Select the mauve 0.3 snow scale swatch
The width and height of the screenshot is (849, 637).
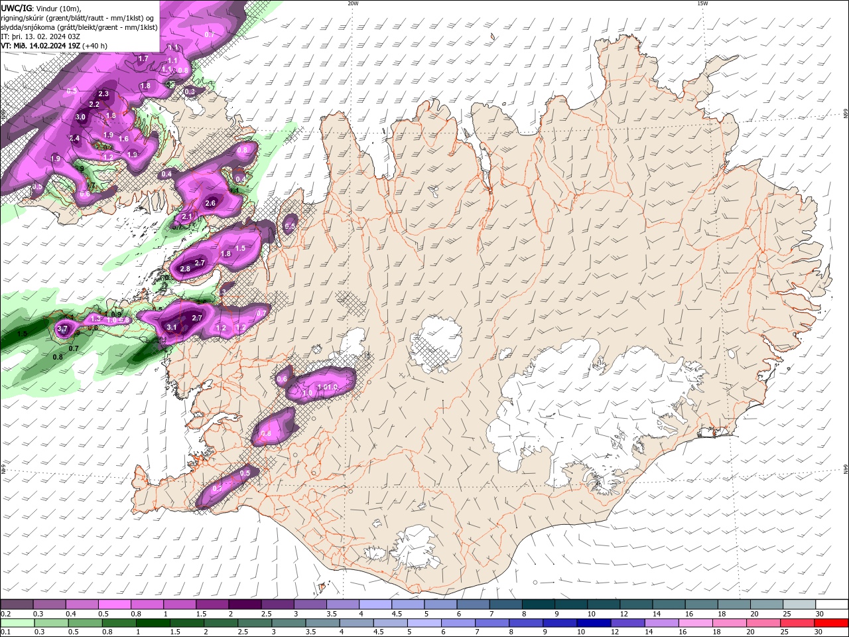point(49,604)
